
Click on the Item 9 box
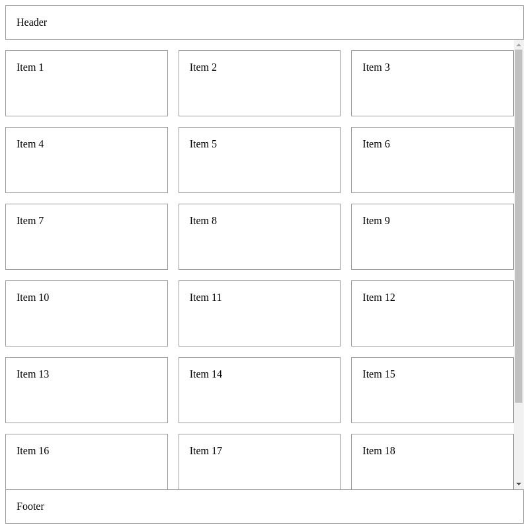tap(432, 237)
